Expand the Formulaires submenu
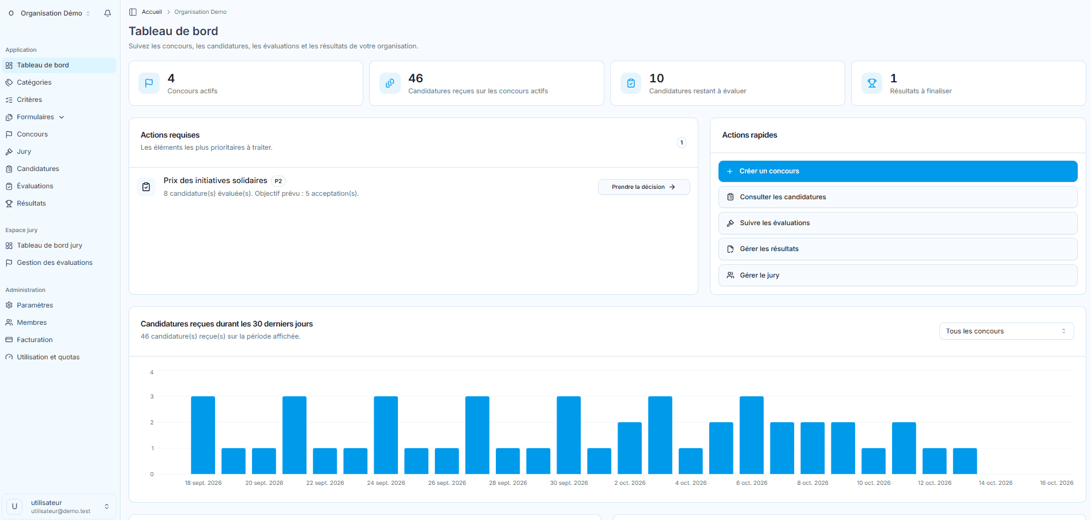The height and width of the screenshot is (520, 1091). (x=59, y=117)
